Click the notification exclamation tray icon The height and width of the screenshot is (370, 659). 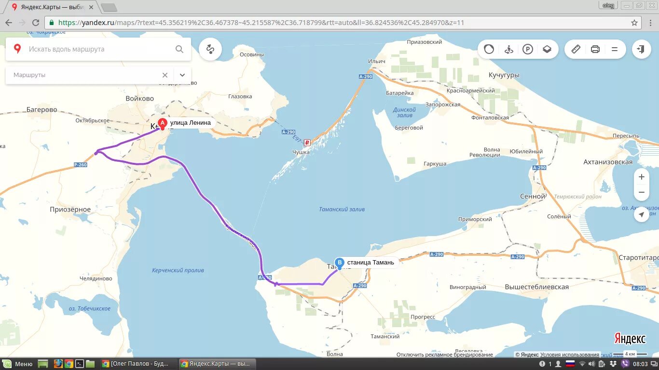click(543, 364)
